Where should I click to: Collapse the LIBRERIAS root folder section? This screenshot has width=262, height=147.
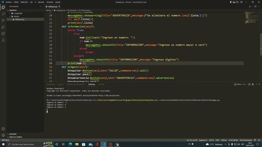click(25, 10)
